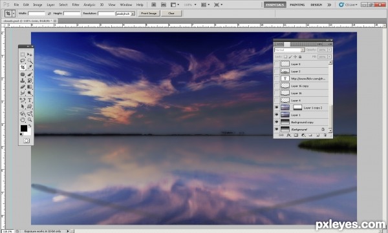This screenshot has height=233, width=388.
Task: Hide Layer 1
Action: pos(277,115)
